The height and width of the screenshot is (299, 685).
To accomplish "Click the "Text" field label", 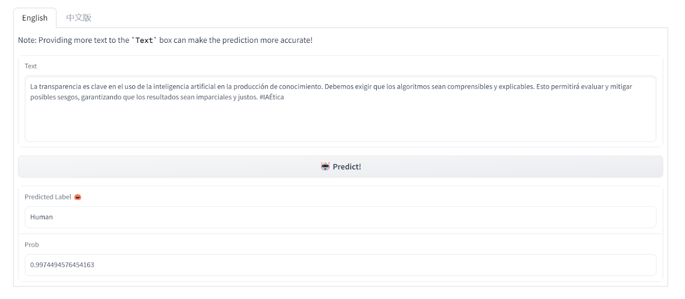I will 30,66.
